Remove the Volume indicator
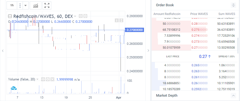This screenshot has height=101, width=240. [x=52, y=79]
